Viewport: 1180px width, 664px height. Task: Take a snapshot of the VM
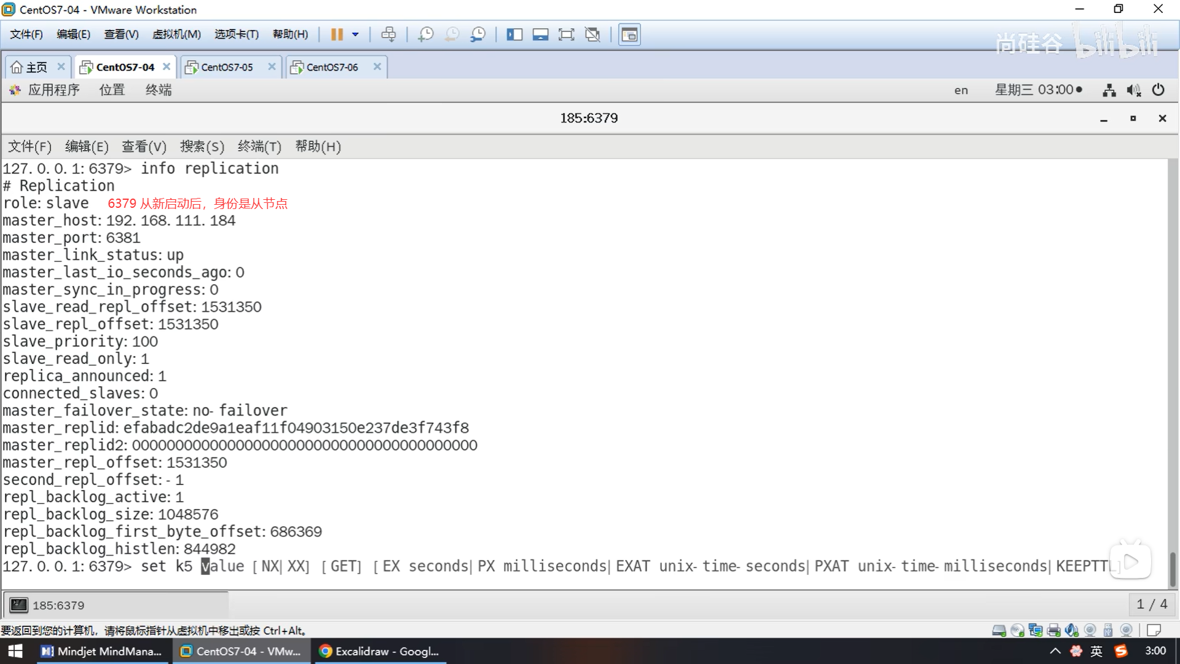click(x=425, y=34)
